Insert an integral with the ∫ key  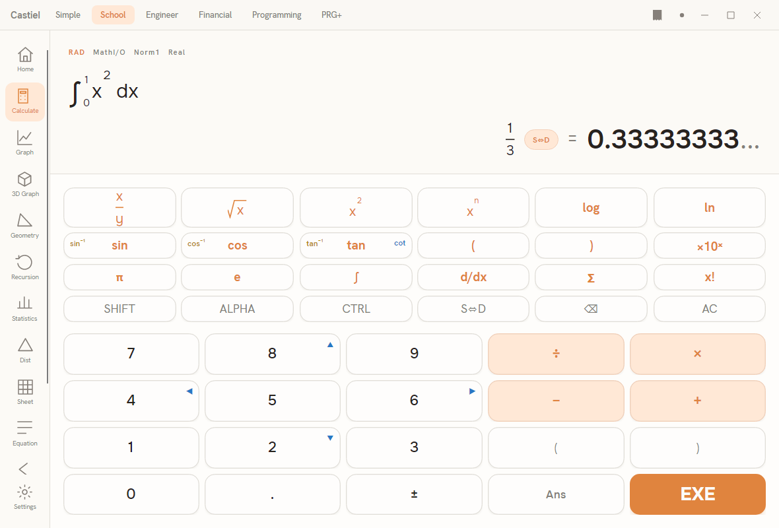(356, 277)
